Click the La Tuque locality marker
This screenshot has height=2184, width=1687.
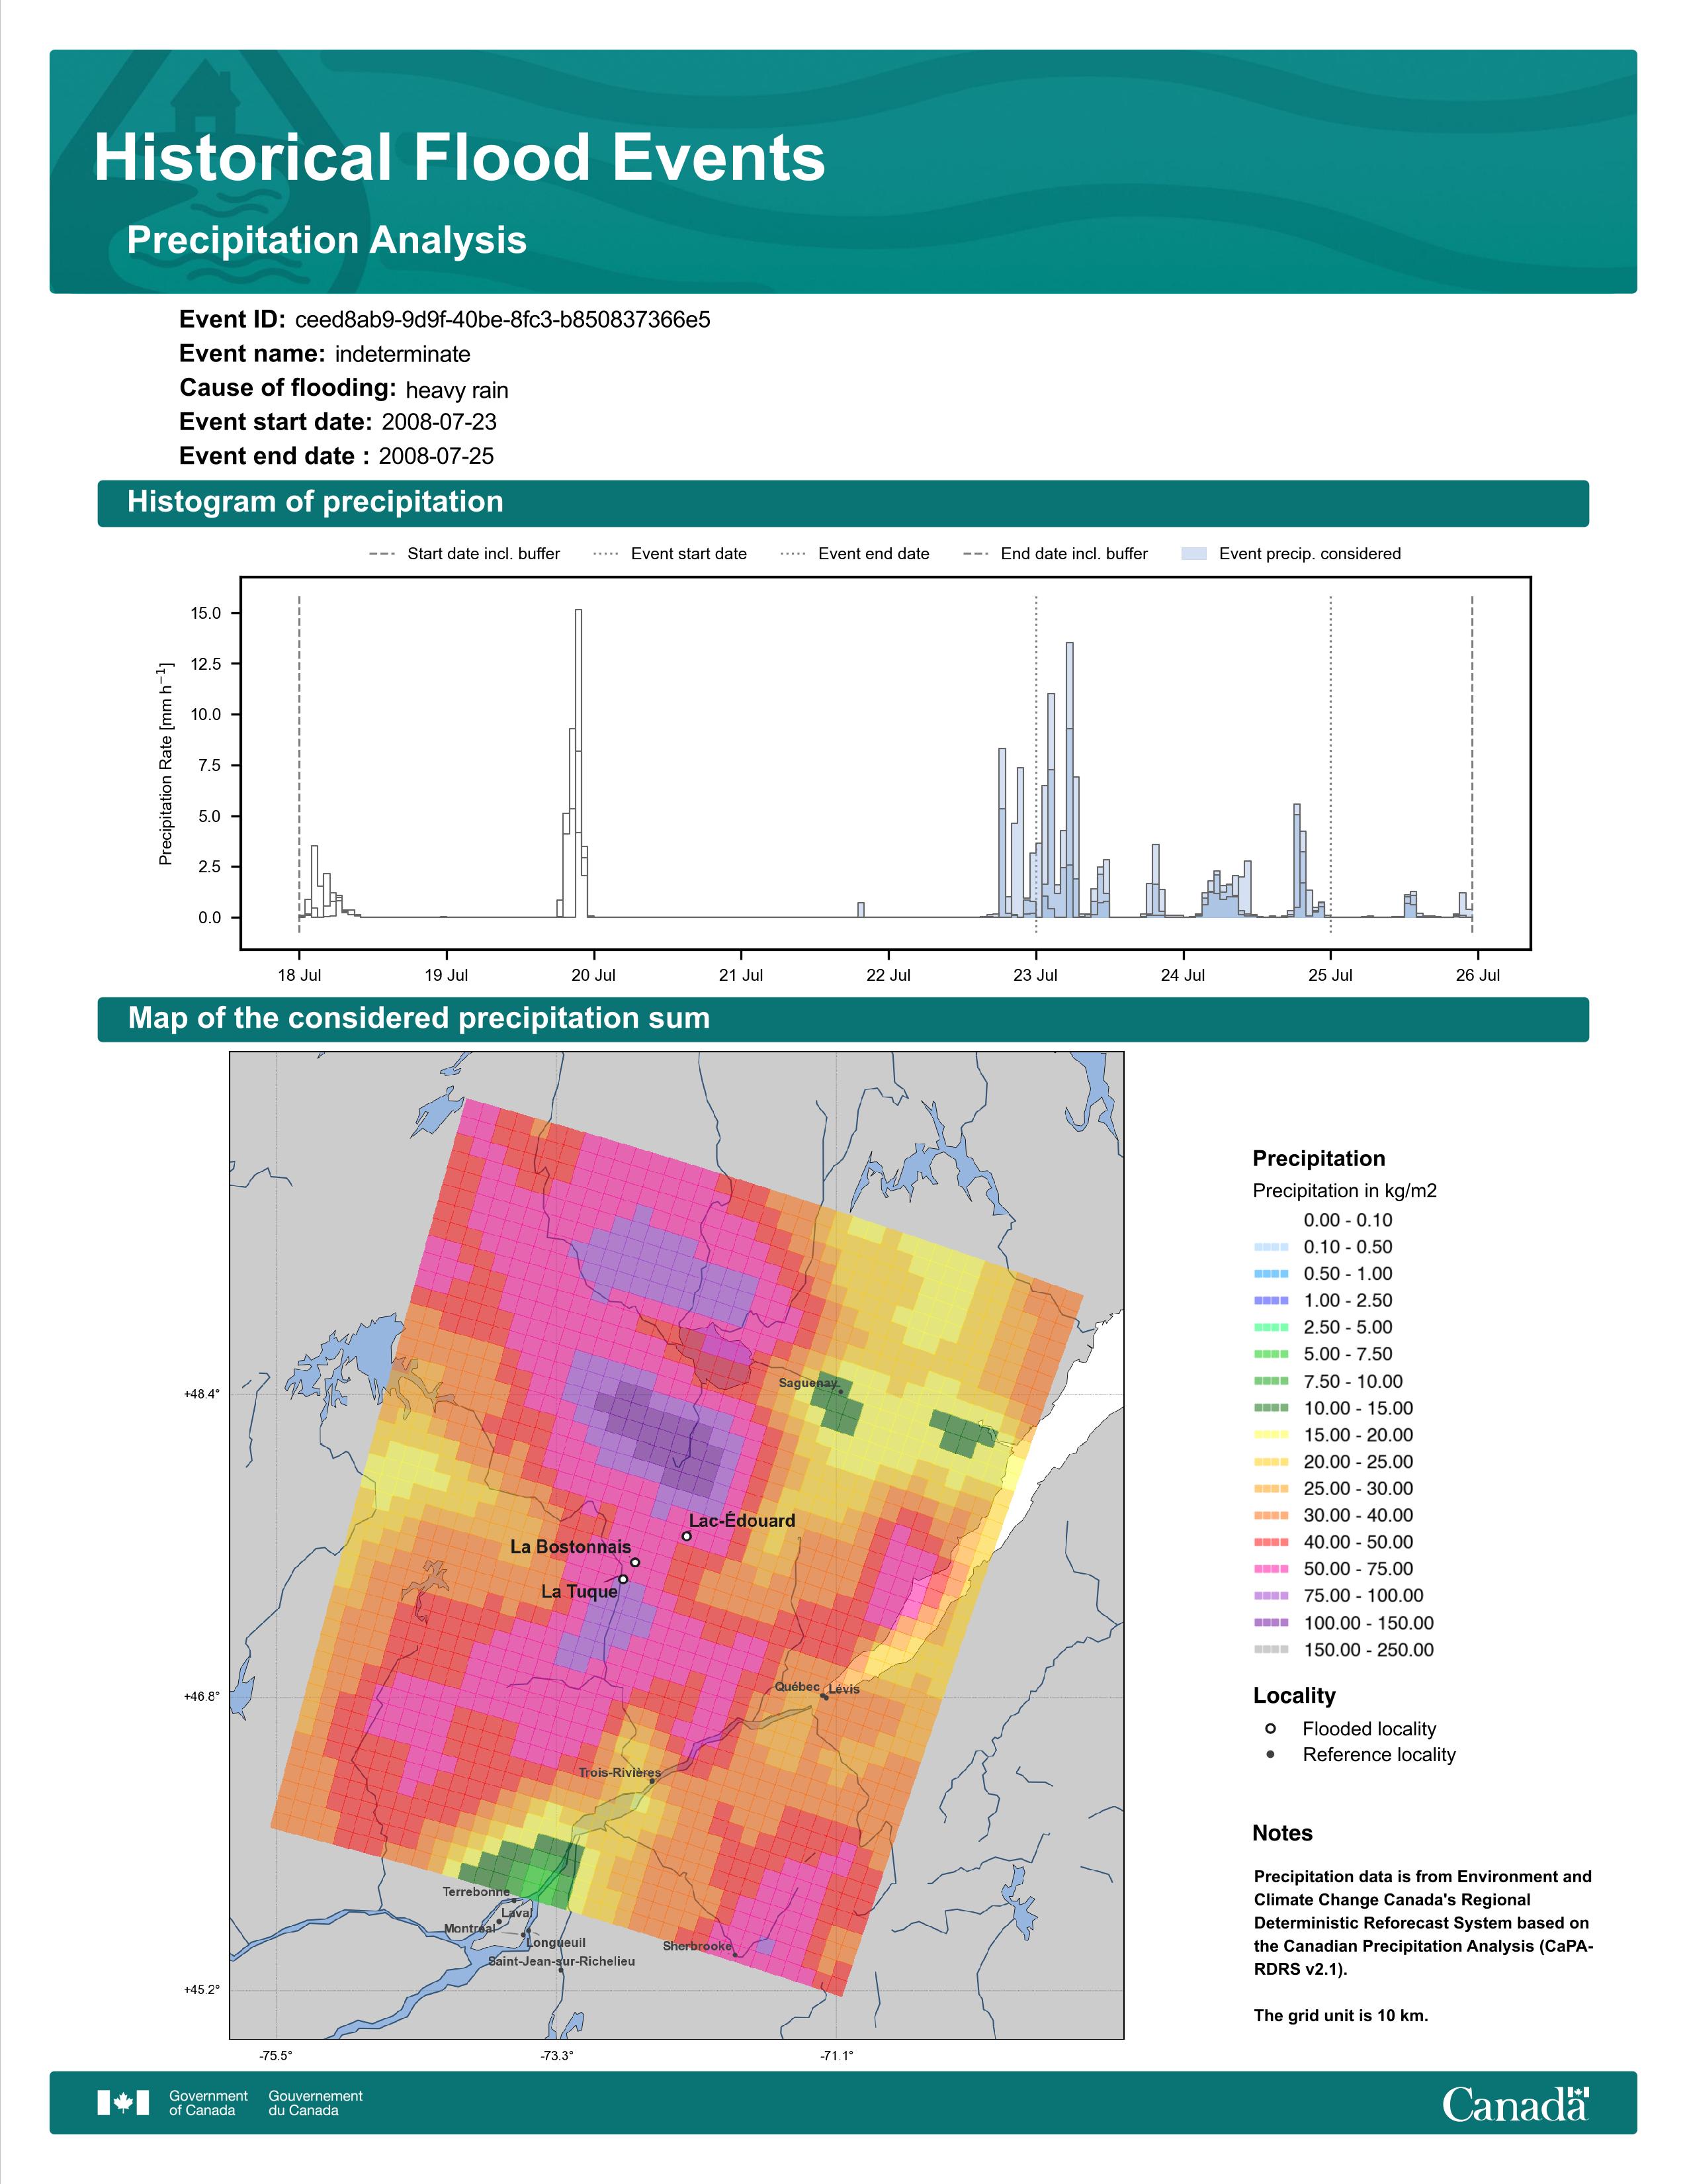click(x=623, y=1579)
